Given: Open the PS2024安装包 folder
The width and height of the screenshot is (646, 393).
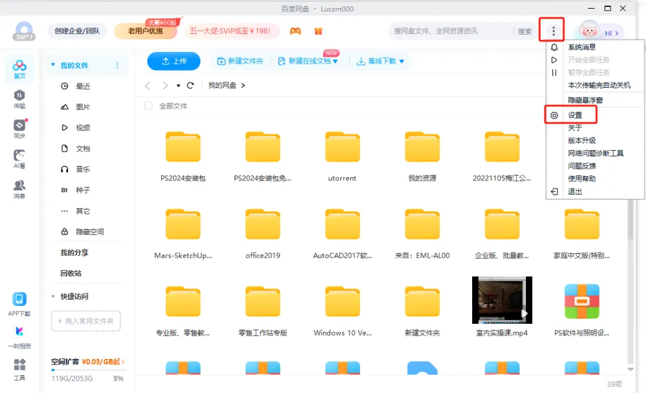Looking at the screenshot, I should coord(183,156).
